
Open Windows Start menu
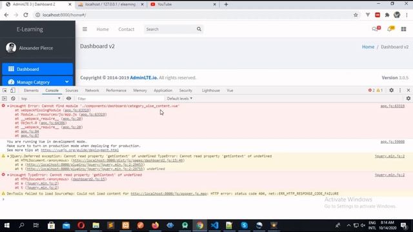[7, 226]
